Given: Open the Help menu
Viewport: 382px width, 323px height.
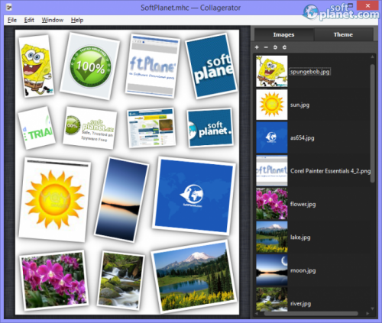Looking at the screenshot, I should tap(77, 20).
